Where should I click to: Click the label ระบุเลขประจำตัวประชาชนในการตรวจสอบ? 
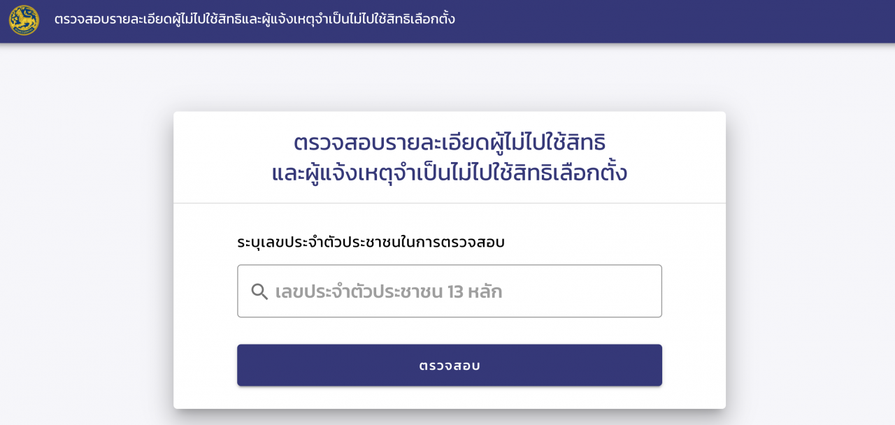coord(371,243)
